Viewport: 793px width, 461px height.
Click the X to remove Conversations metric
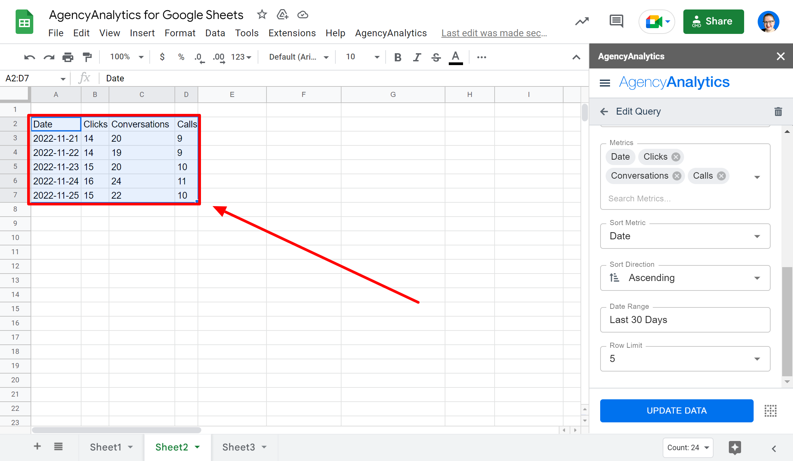coord(677,176)
